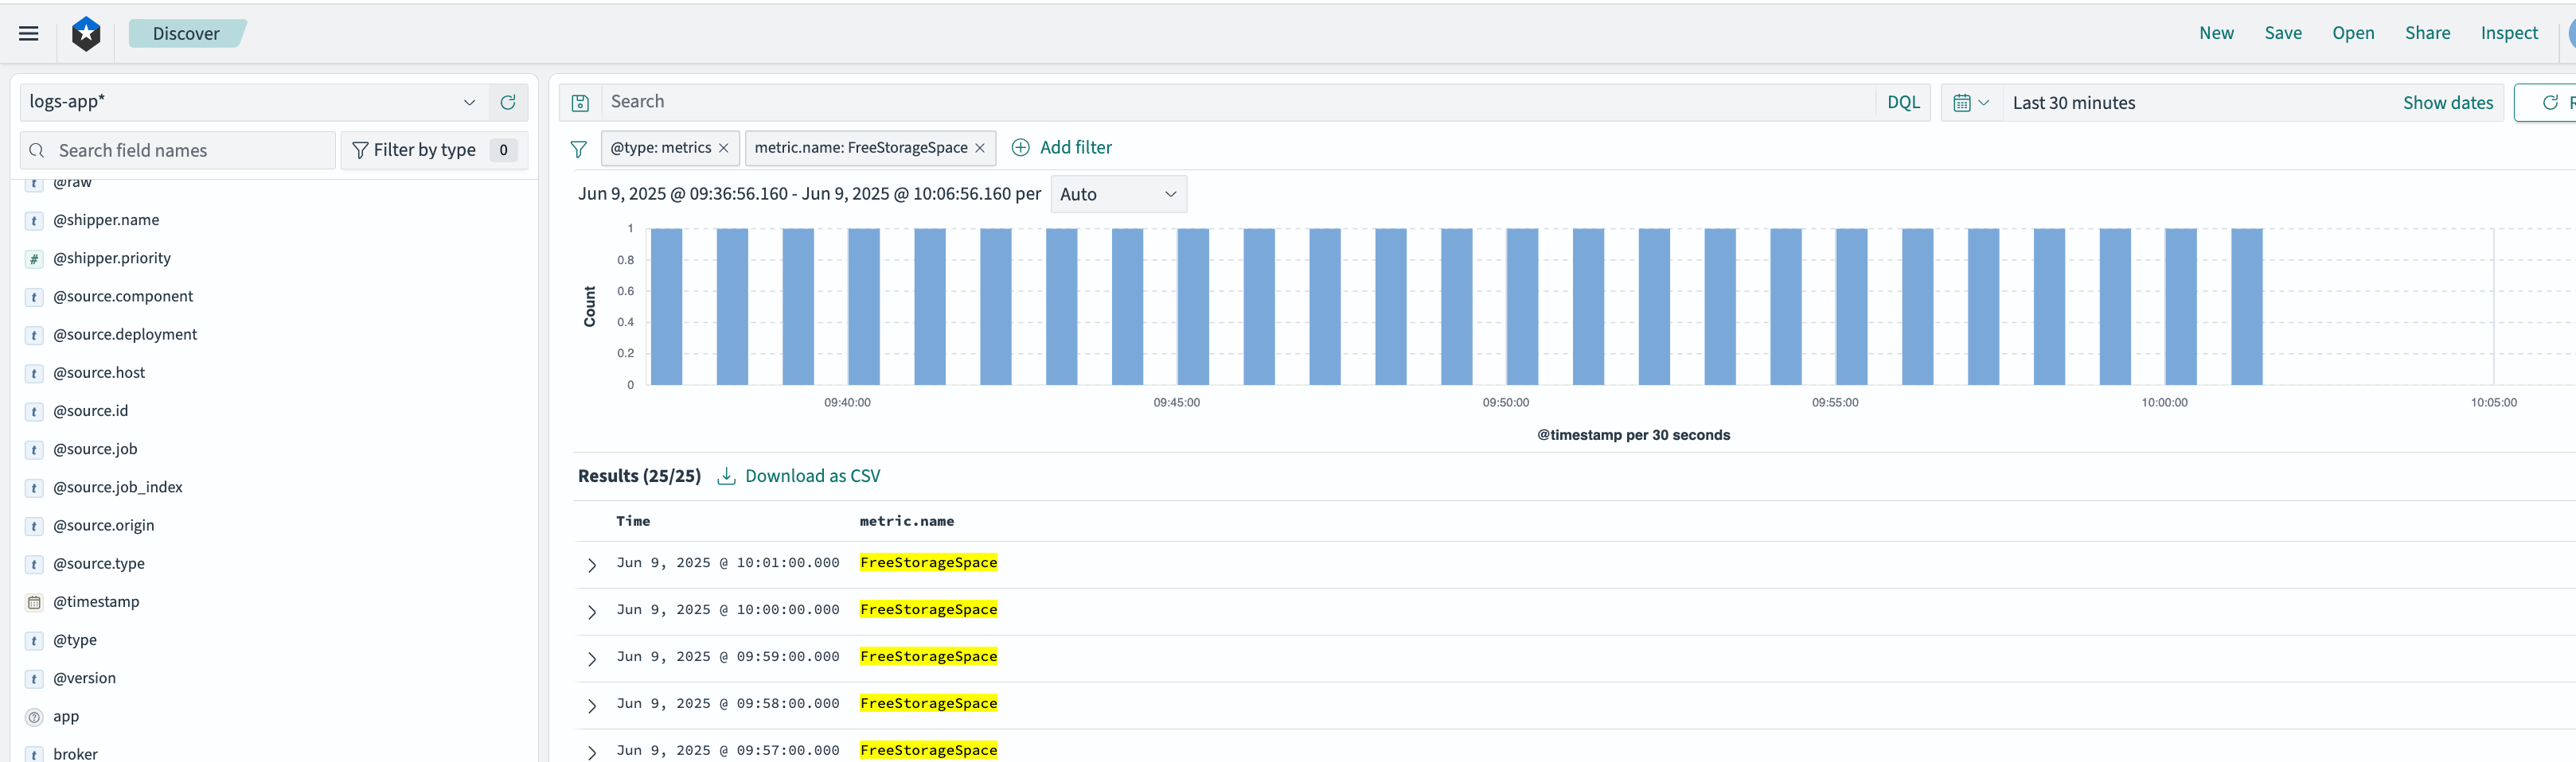This screenshot has height=762, width=2576.
Task: Select the @source.id field
Action: tap(90, 411)
